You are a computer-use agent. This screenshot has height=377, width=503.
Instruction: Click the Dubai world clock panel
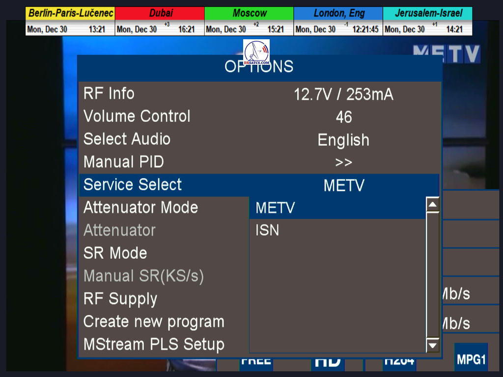click(x=159, y=21)
